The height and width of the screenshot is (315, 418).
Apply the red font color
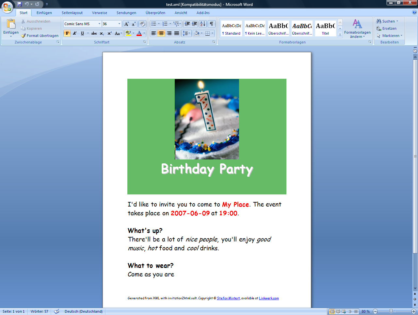pyautogui.click(x=139, y=33)
